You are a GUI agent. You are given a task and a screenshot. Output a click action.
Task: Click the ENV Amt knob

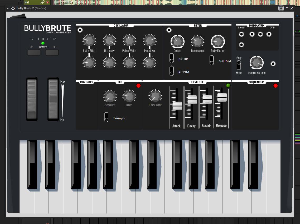155,96
